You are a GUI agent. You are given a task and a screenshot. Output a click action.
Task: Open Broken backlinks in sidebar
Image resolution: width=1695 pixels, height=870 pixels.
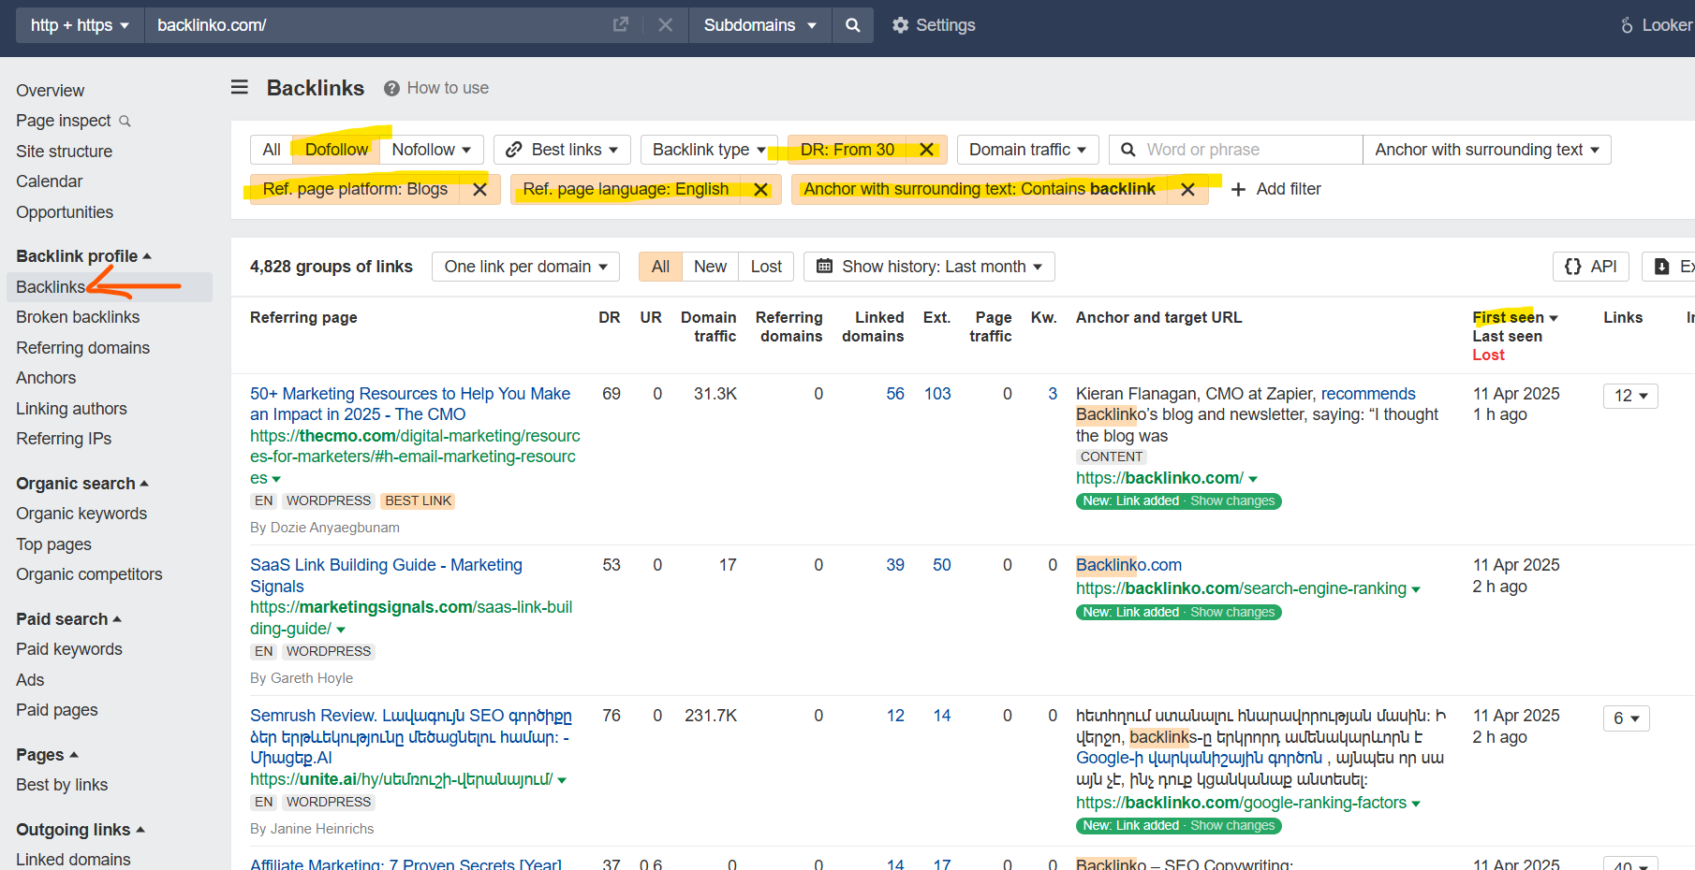point(78,317)
